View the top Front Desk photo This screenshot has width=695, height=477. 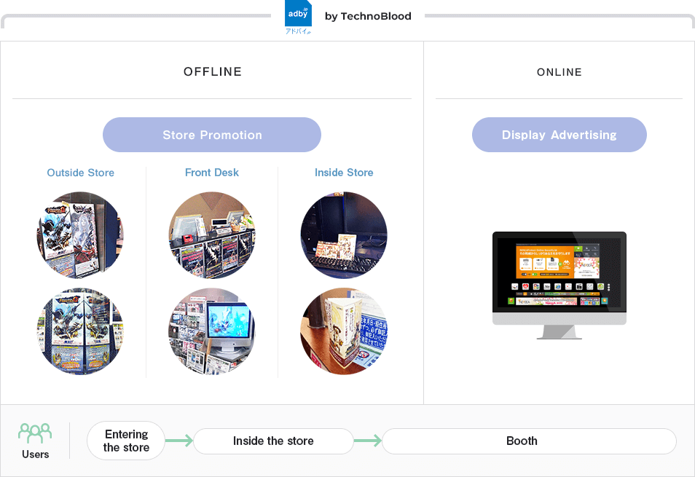click(212, 235)
